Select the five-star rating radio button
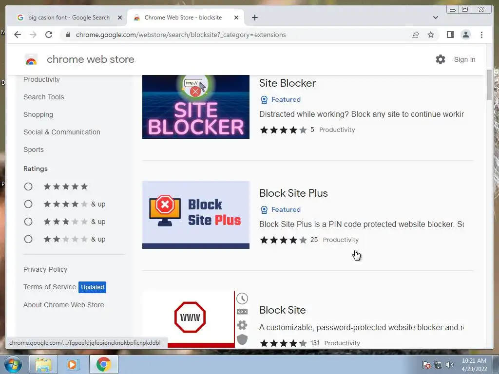 coord(28,187)
